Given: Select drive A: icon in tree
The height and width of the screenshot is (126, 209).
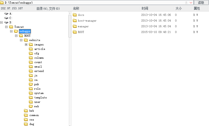Looking at the screenshot, I should 6,14.
